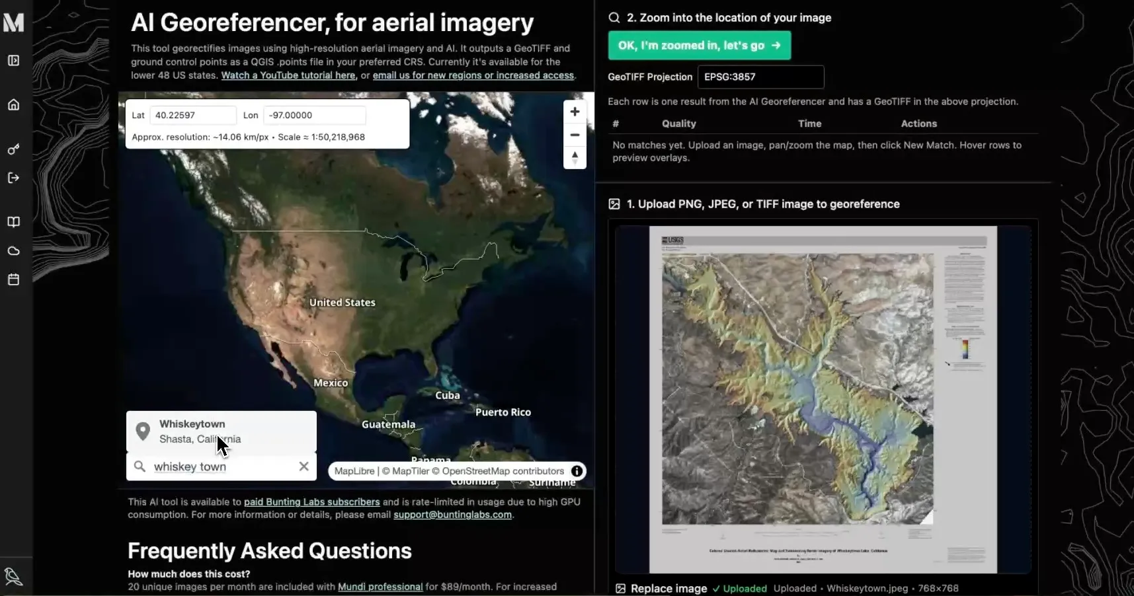Open email us for new regions link
The width and height of the screenshot is (1134, 596).
pyautogui.click(x=473, y=75)
